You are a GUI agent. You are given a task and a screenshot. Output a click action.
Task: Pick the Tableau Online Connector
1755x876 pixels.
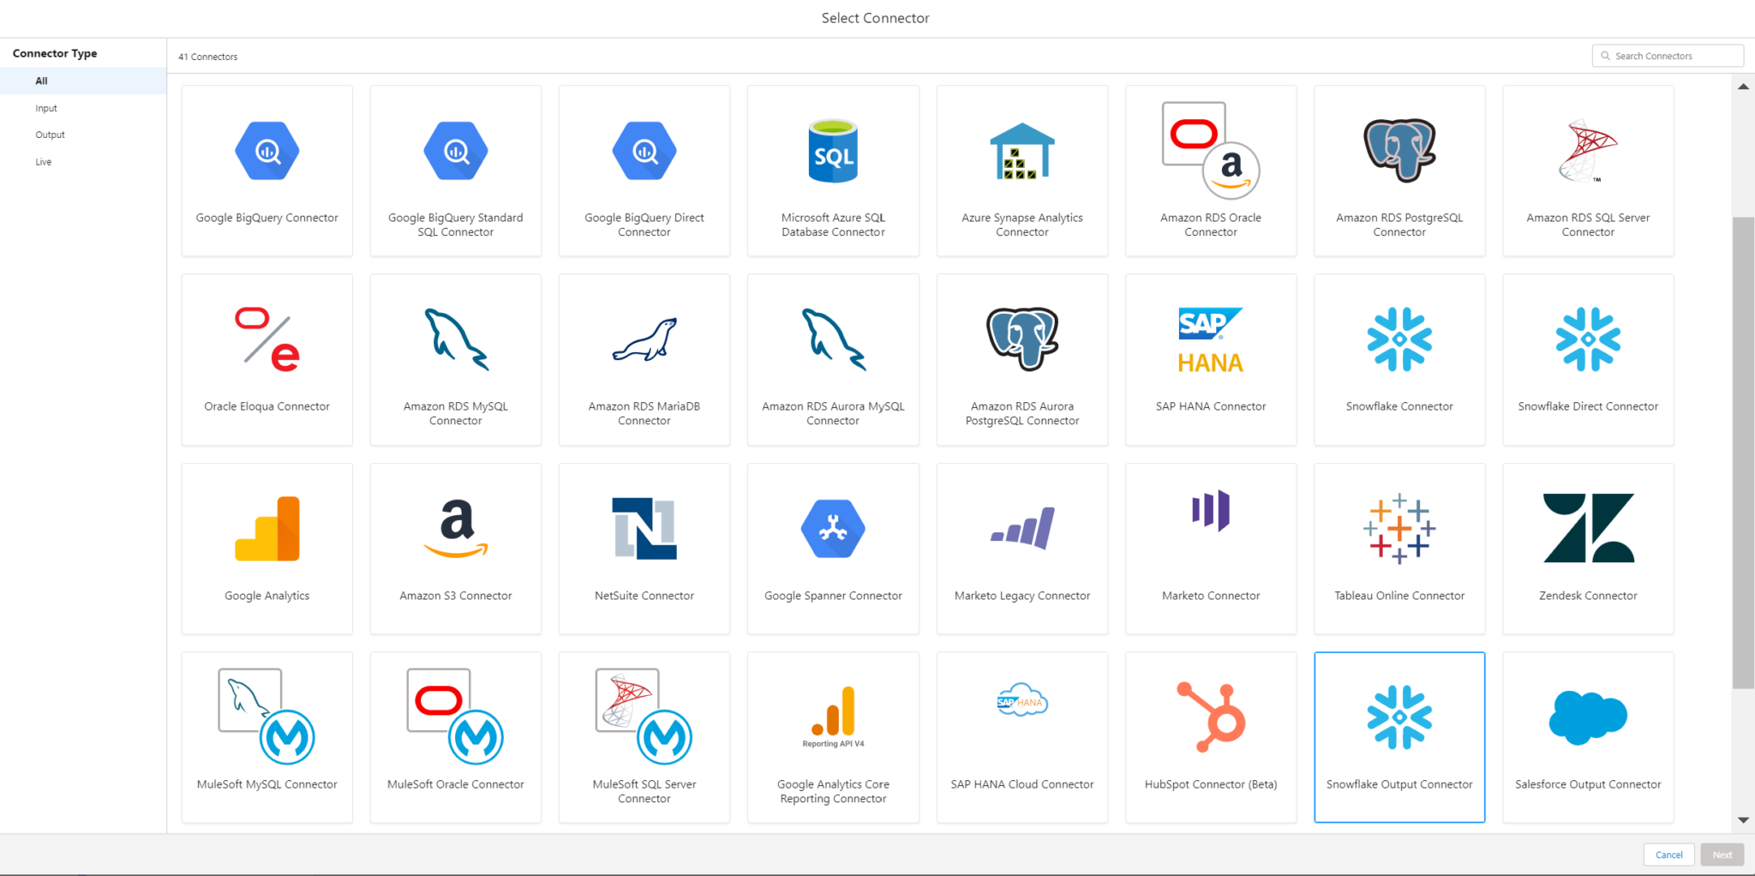pyautogui.click(x=1399, y=549)
